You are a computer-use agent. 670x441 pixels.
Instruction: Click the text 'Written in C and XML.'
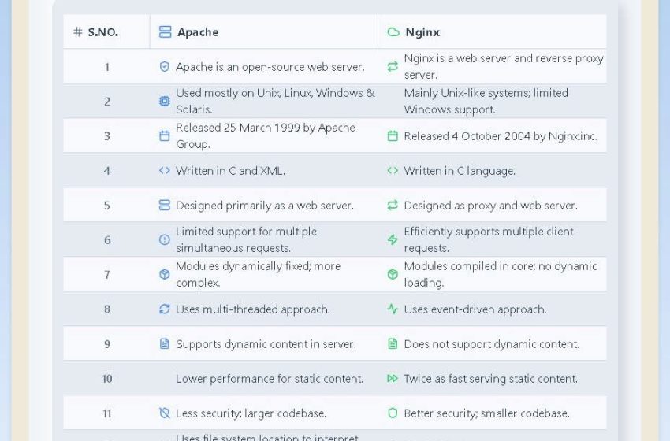point(230,171)
